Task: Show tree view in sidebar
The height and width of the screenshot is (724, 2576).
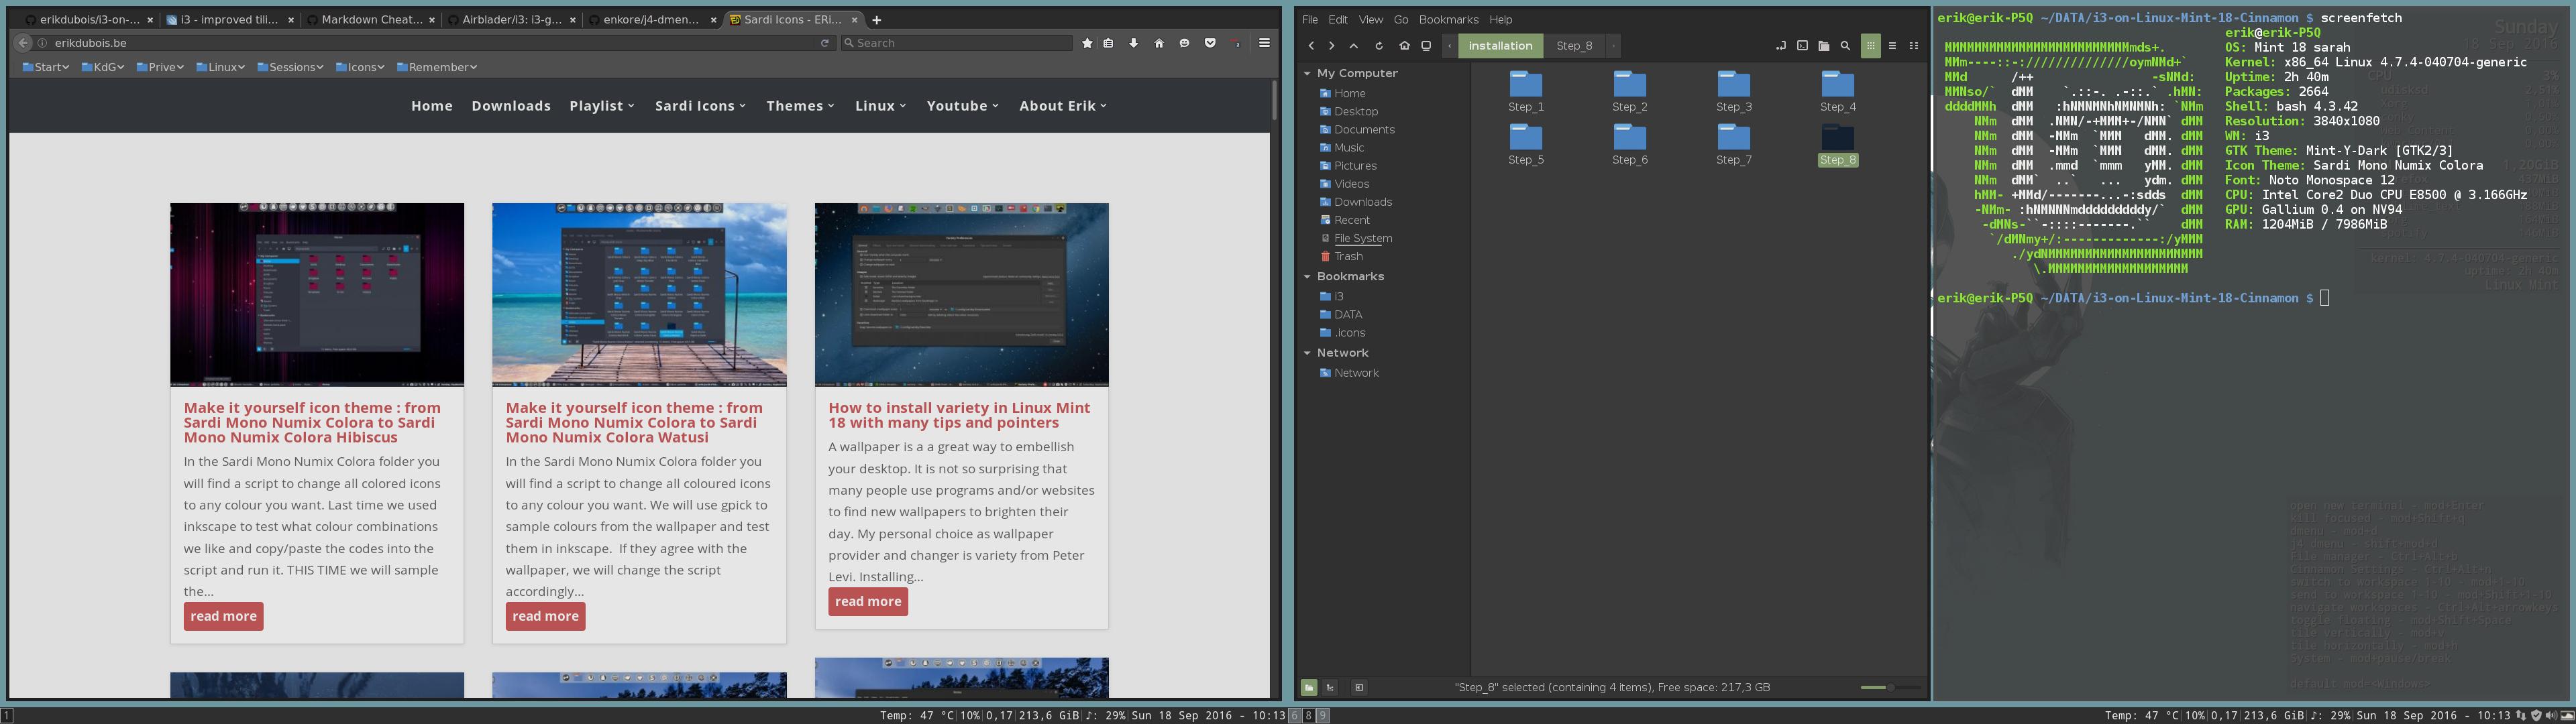Action: click(1330, 688)
